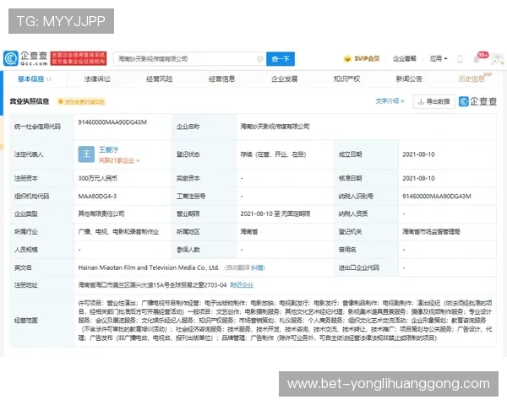507x405 pixels.
Task: Open the 经营信息 tab
Action: coord(221,78)
